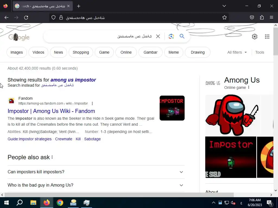Start a search by image with Lens icon

click(171, 37)
